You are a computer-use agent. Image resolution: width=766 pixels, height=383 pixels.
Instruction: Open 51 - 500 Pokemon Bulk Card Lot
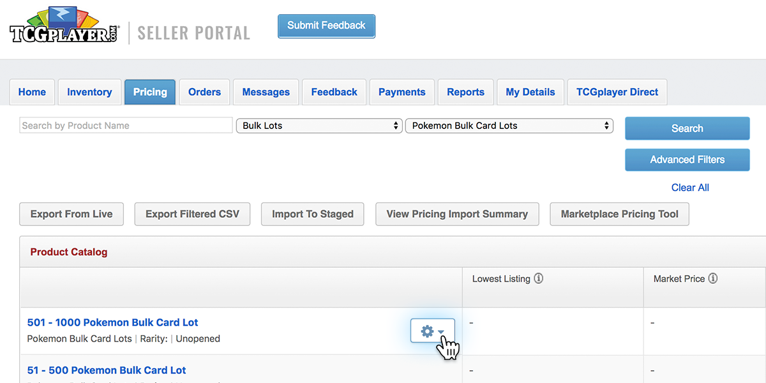coord(107,370)
